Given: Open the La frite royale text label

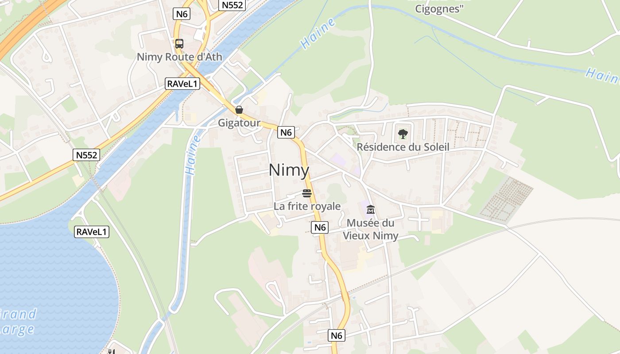Looking at the screenshot, I should tap(307, 206).
